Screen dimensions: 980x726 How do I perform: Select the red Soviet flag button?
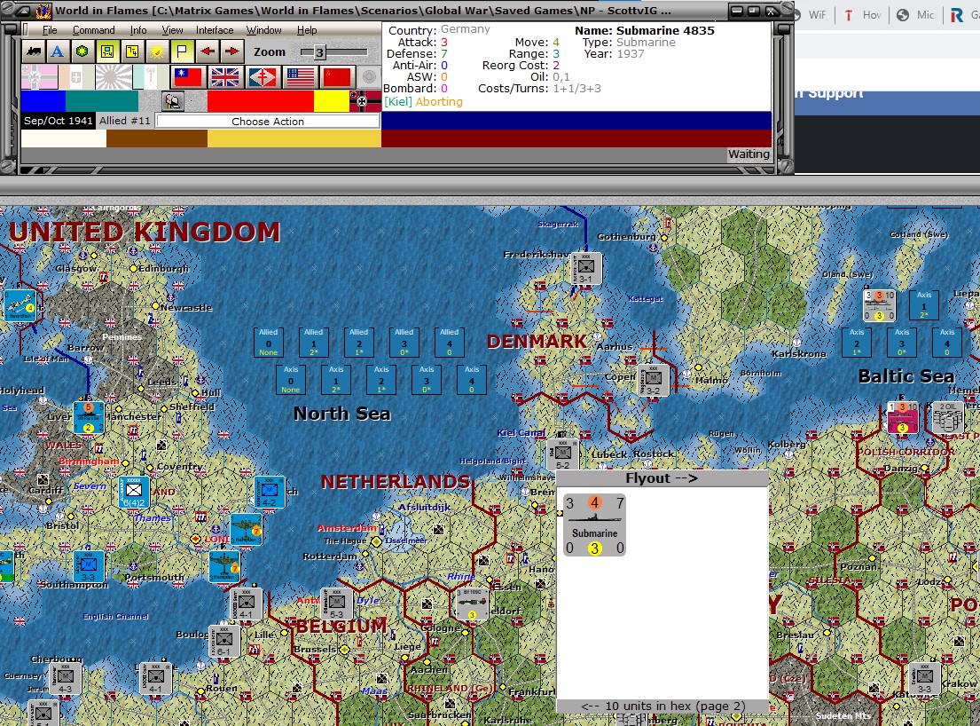point(337,77)
